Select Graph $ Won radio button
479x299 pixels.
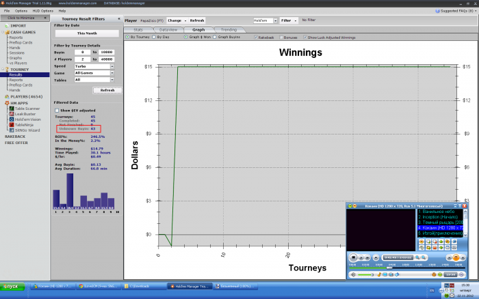tap(185, 37)
